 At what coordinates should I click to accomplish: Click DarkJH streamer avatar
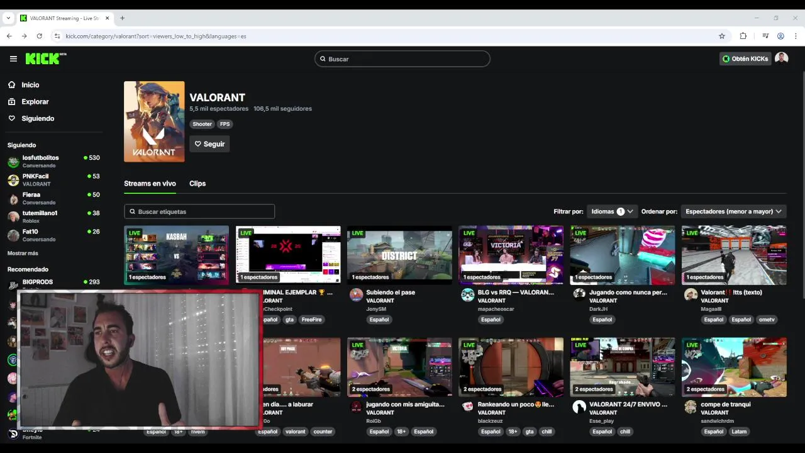pyautogui.click(x=579, y=294)
